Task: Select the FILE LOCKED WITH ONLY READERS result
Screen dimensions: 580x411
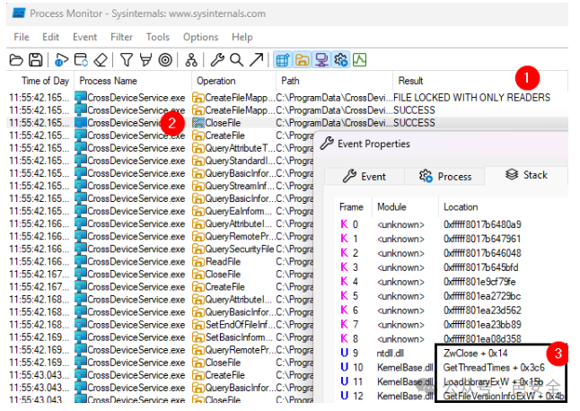Action: 471,98
